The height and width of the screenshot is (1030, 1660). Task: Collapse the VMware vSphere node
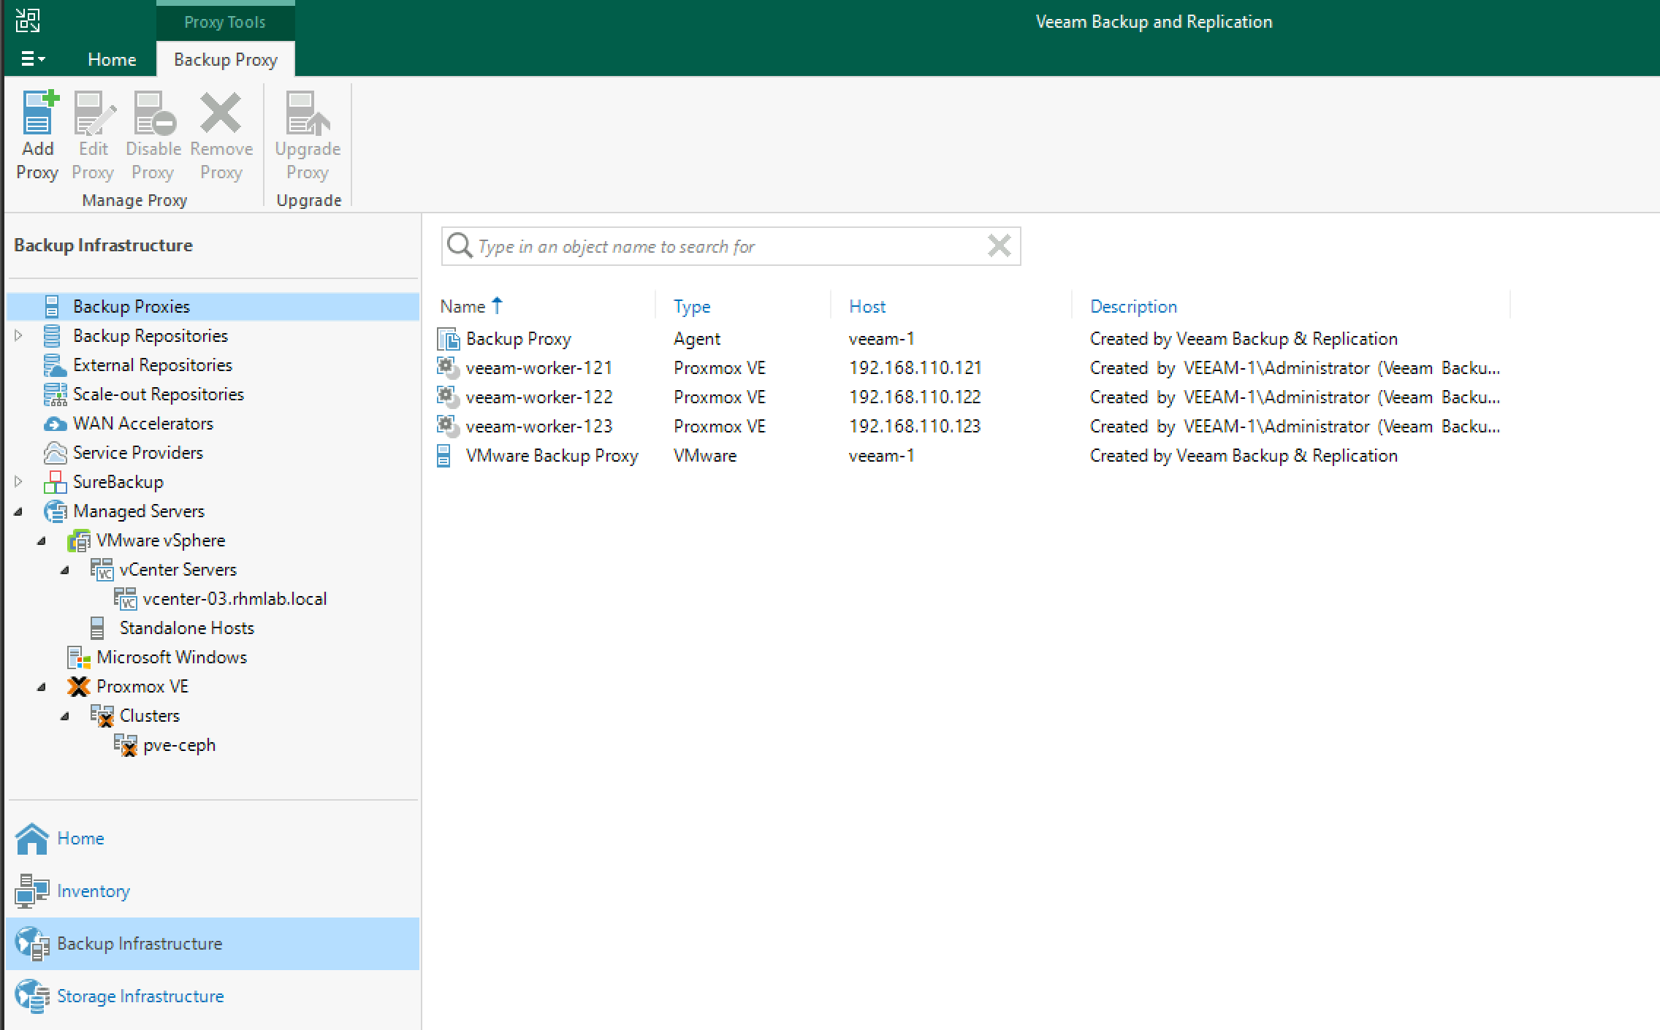pos(42,541)
